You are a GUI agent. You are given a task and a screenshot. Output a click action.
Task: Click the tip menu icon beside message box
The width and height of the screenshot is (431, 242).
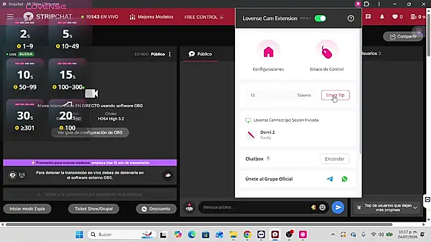point(189,208)
